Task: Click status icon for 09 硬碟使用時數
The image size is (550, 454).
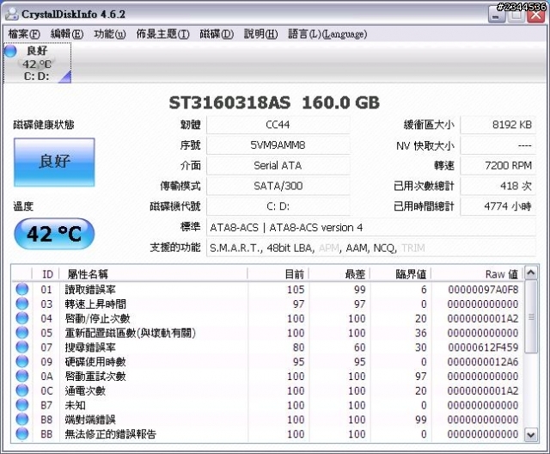Action: [x=22, y=361]
